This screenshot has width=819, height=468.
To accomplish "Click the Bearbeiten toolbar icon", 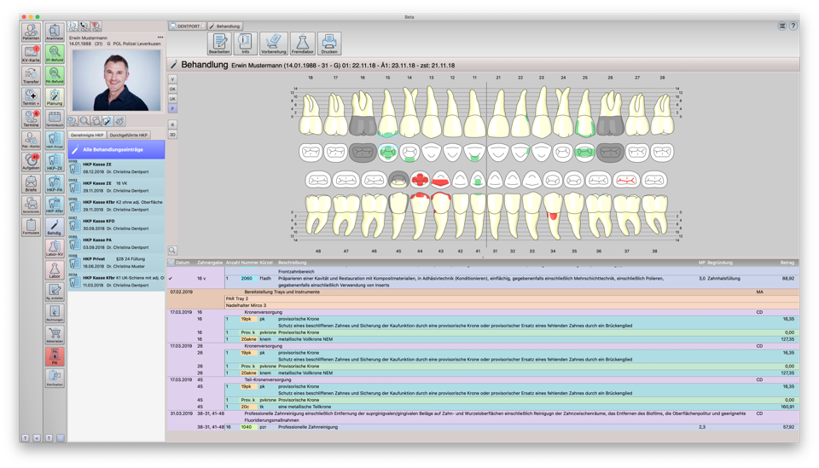I will pos(219,43).
